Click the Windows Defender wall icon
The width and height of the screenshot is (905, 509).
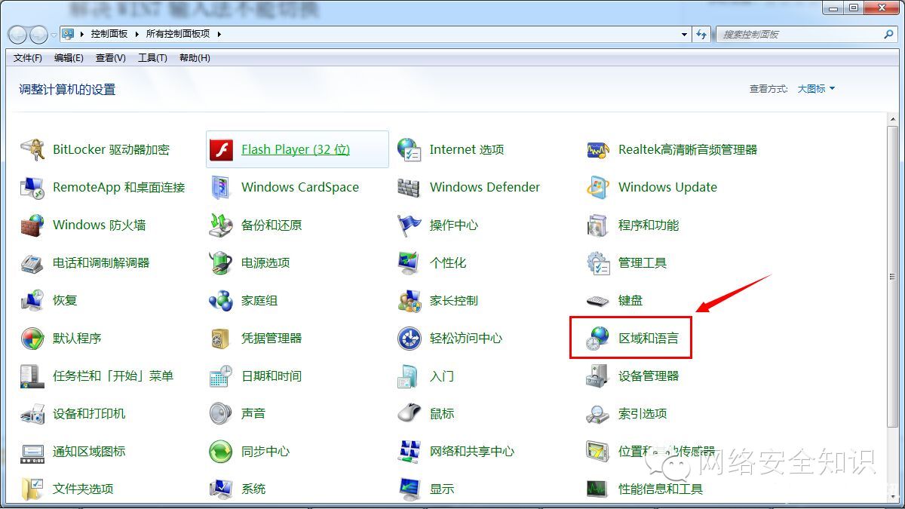pos(409,187)
